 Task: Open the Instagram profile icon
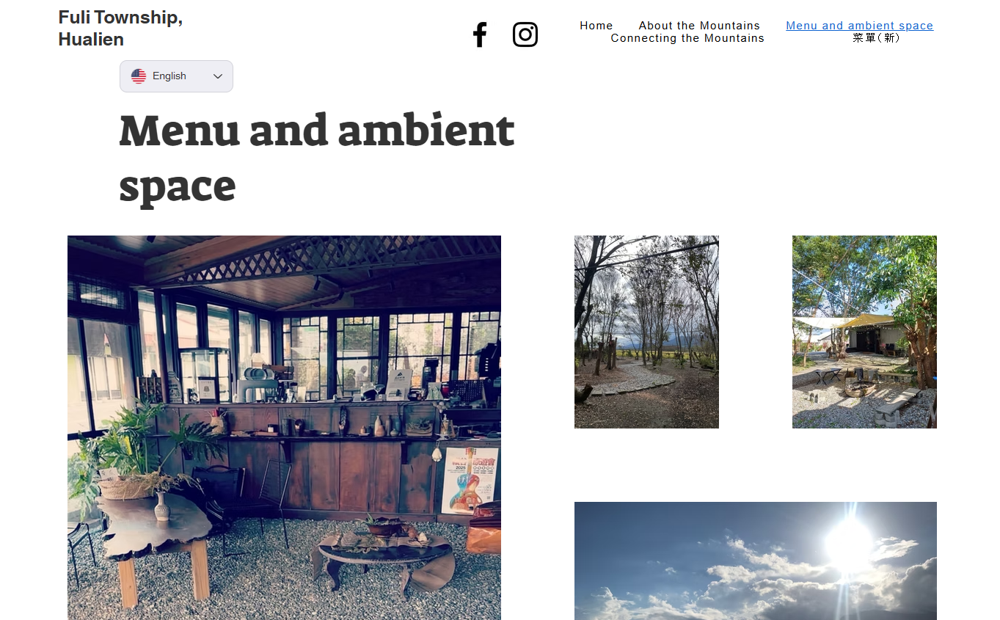pos(525,34)
